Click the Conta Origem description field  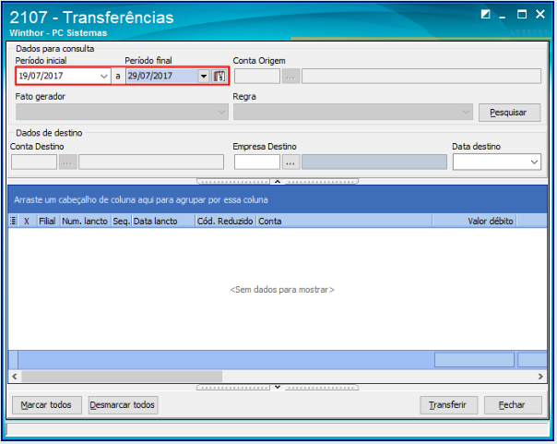pyautogui.click(x=421, y=77)
